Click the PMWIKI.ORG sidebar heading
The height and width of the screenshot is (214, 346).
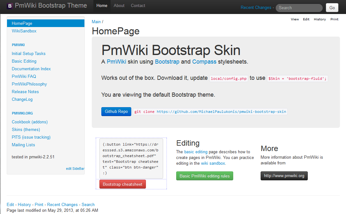(22, 113)
